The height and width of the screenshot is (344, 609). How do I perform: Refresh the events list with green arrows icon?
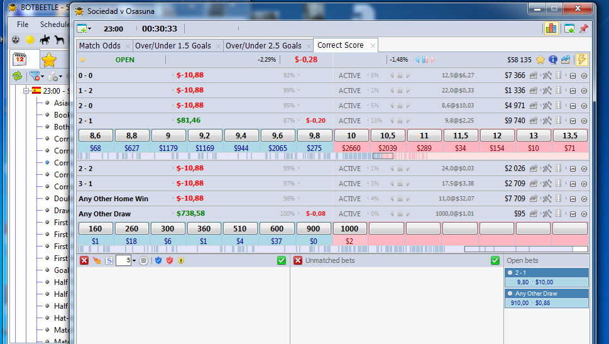17,76
